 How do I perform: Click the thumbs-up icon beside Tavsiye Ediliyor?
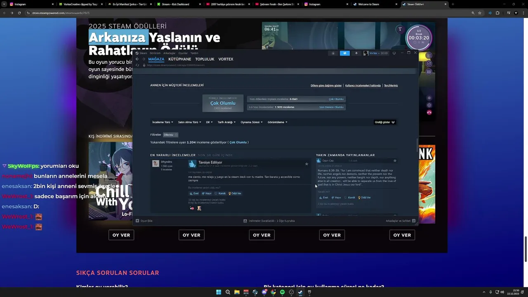tap(192, 164)
